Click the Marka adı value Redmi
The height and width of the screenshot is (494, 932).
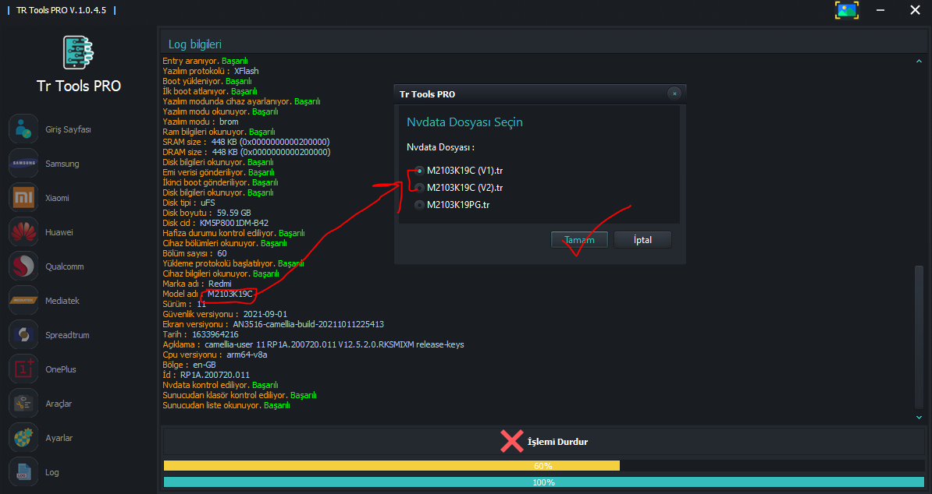pos(220,284)
